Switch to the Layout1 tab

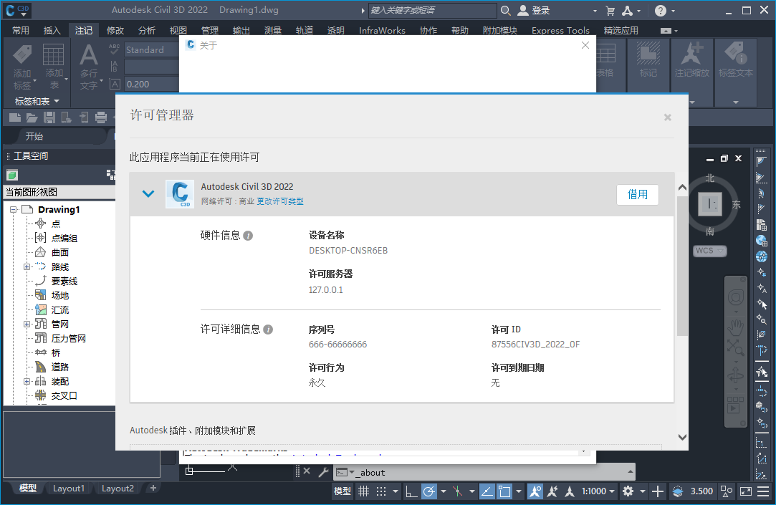(69, 488)
